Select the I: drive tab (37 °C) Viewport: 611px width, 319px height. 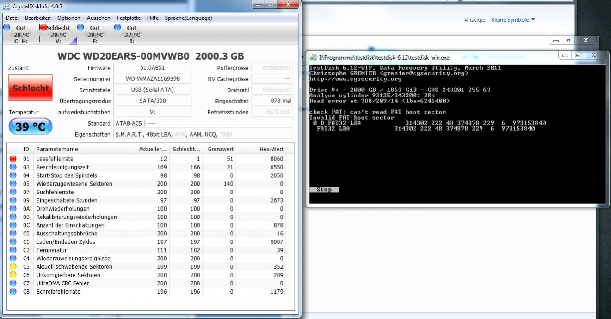tap(132, 34)
